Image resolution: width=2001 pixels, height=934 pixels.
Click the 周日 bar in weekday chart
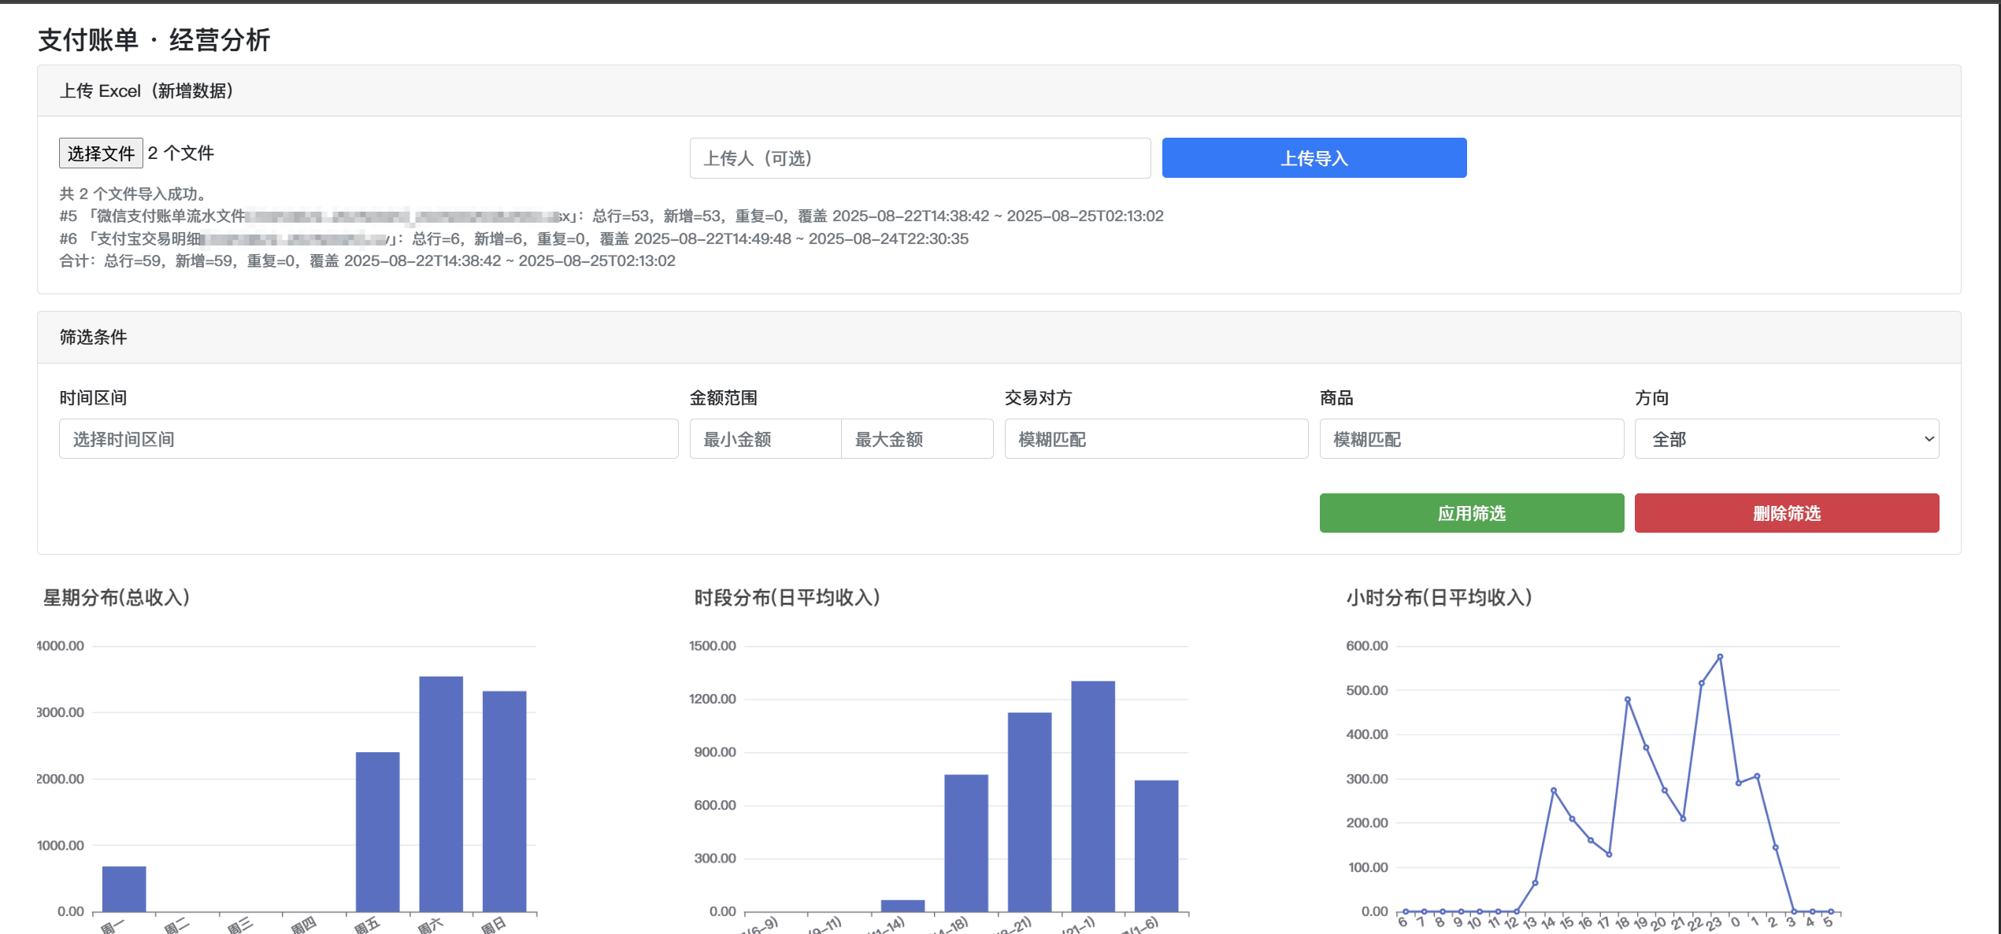pyautogui.click(x=504, y=801)
